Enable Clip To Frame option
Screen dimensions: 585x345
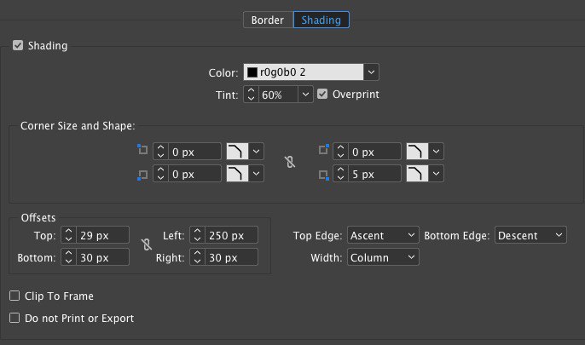coord(14,296)
